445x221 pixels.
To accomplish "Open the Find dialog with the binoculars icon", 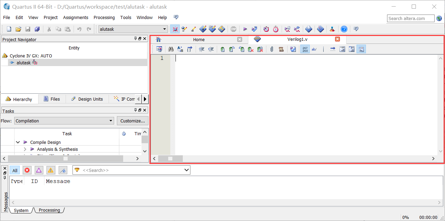I will pyautogui.click(x=171, y=49).
